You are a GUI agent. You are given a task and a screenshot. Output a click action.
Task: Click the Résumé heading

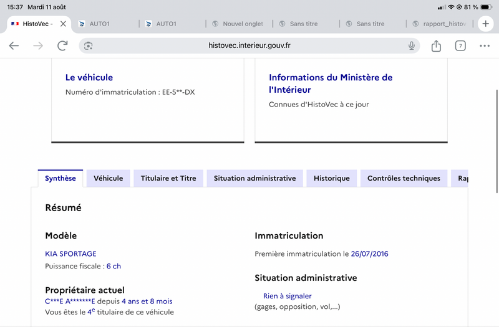coord(64,207)
